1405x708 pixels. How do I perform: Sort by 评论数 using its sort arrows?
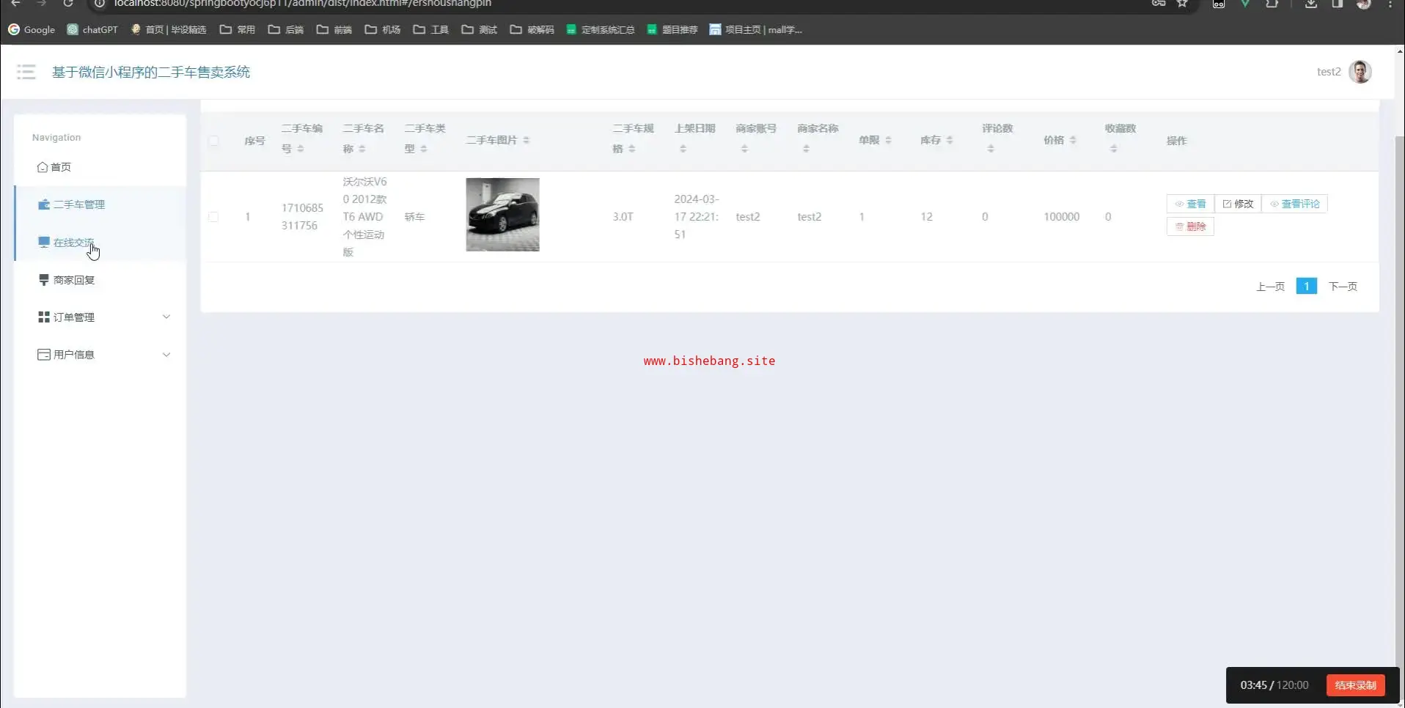[991, 149]
